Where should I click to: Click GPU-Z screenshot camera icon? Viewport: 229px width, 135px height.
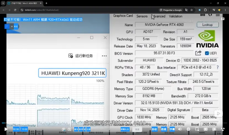(202, 15)
